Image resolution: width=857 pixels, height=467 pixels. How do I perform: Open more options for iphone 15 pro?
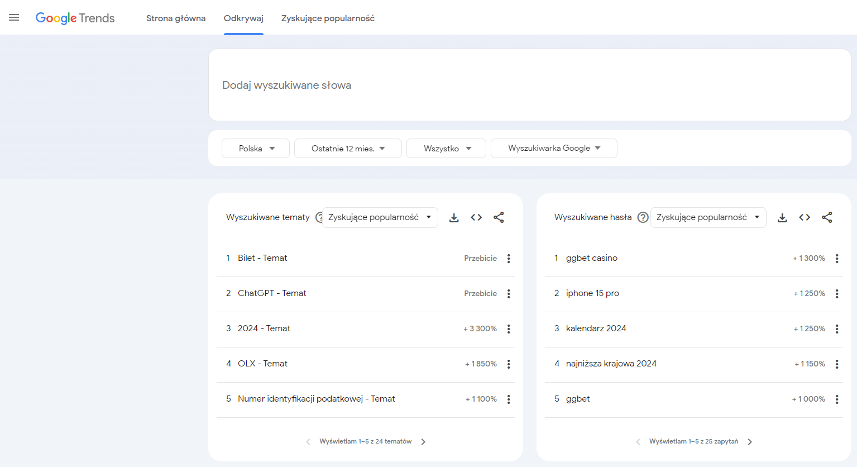coord(837,294)
